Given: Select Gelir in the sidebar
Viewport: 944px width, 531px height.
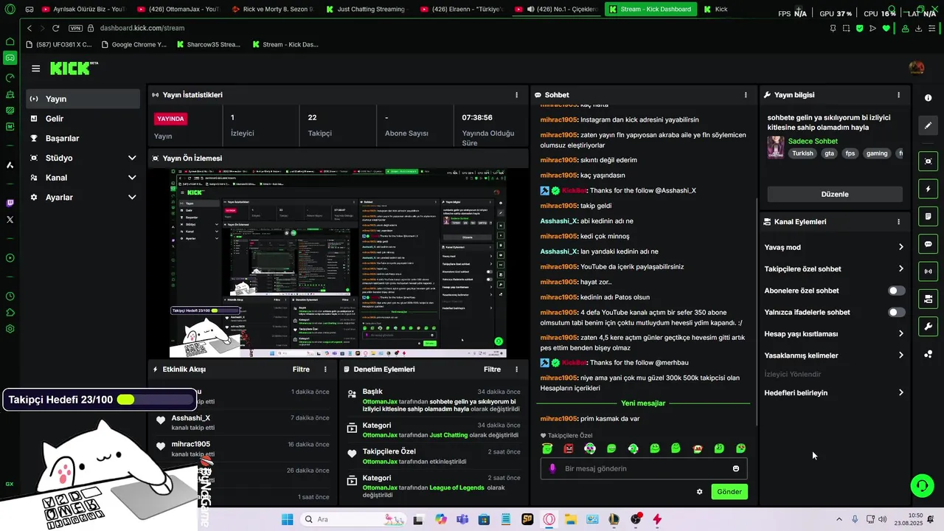Looking at the screenshot, I should 83,119.
